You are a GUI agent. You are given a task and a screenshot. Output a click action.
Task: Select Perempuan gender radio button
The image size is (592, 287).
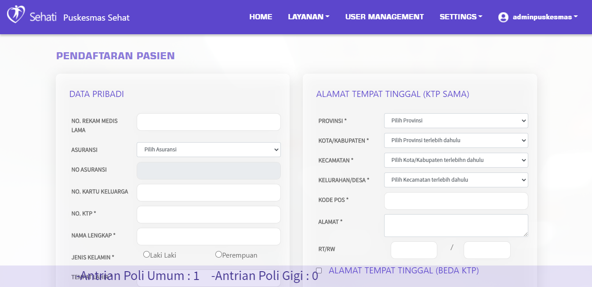[218, 255]
